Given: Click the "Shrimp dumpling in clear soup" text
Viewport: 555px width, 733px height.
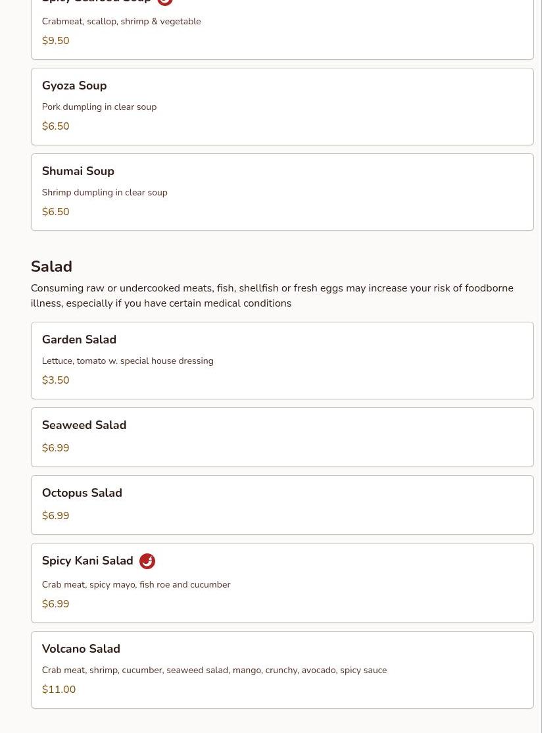Looking at the screenshot, I should [105, 193].
